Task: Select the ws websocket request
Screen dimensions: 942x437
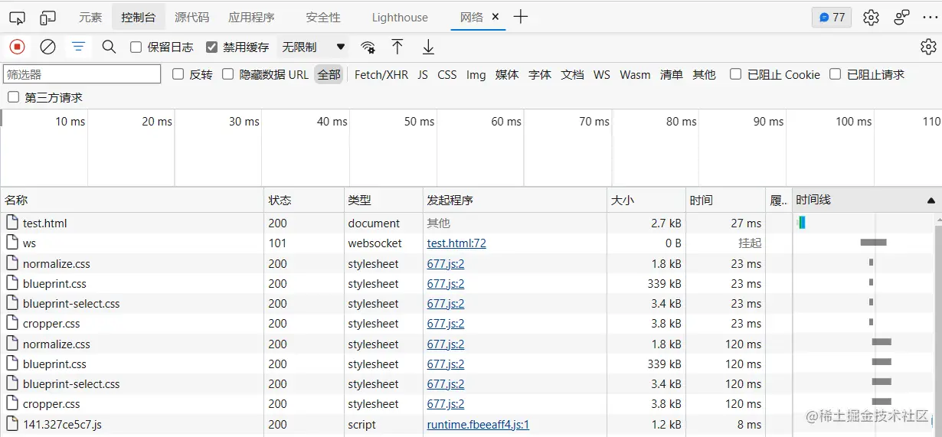Action: tap(467, 243)
